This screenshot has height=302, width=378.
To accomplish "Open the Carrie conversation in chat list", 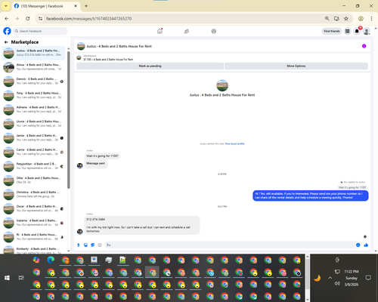I will click(33, 152).
